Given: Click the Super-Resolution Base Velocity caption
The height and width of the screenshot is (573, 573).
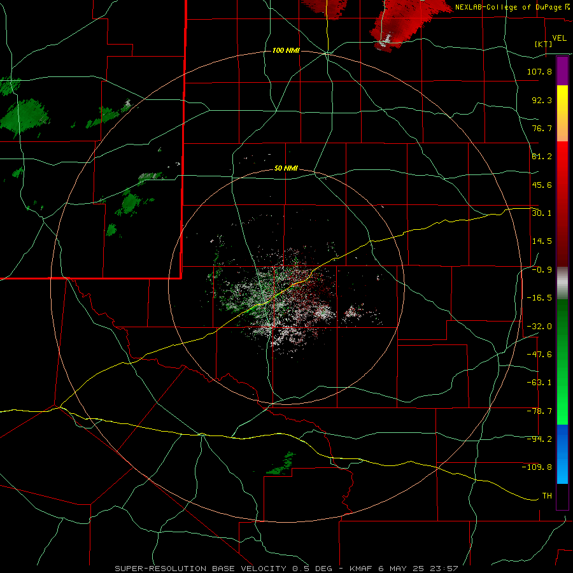Looking at the screenshot, I should (286, 569).
